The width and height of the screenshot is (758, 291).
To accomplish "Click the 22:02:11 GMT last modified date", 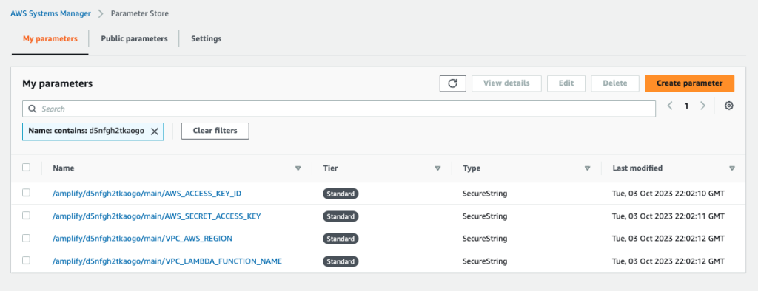I will (x=668, y=216).
